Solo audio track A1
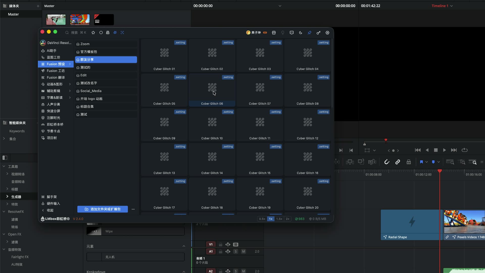This screenshot has width=485, height=273. [236, 252]
